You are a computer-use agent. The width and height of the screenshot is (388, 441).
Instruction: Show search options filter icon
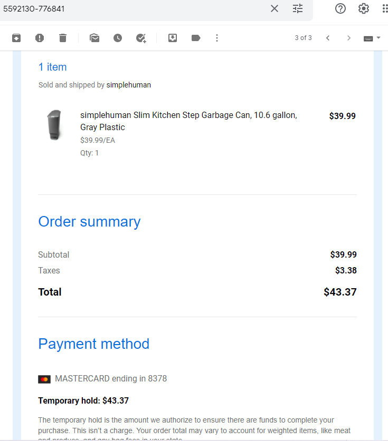point(298,8)
